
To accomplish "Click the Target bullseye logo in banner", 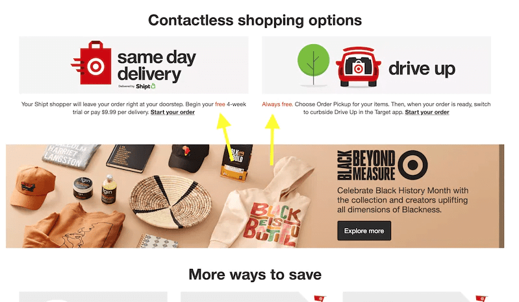I will click(x=412, y=165).
